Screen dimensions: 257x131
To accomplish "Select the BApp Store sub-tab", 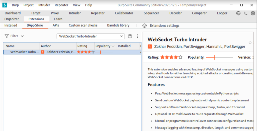I will tap(35, 25).
